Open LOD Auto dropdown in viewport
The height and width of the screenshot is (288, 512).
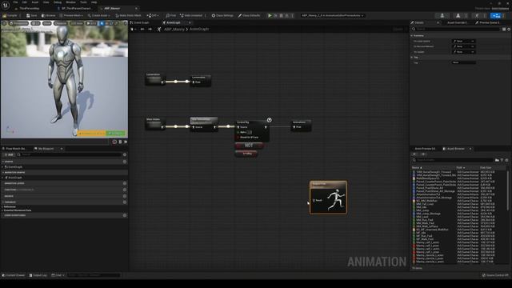click(x=77, y=23)
